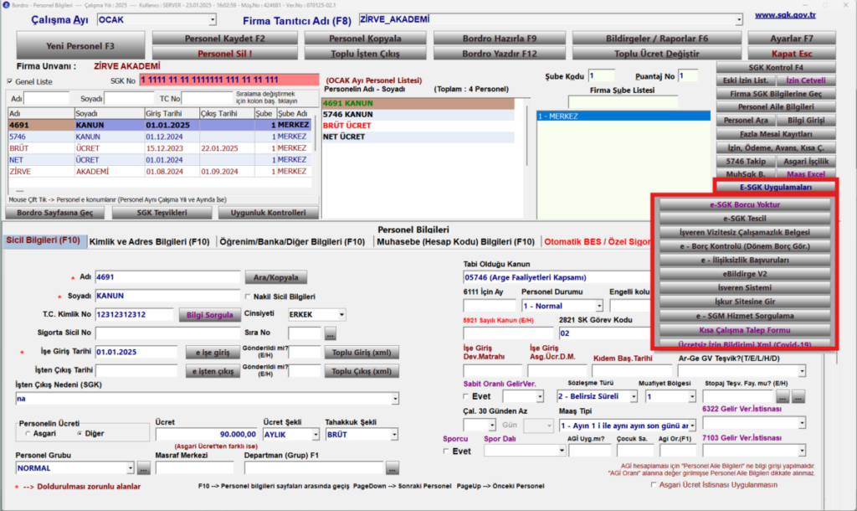Open Otomatik BES / Özel Sigorta tab

point(597,241)
